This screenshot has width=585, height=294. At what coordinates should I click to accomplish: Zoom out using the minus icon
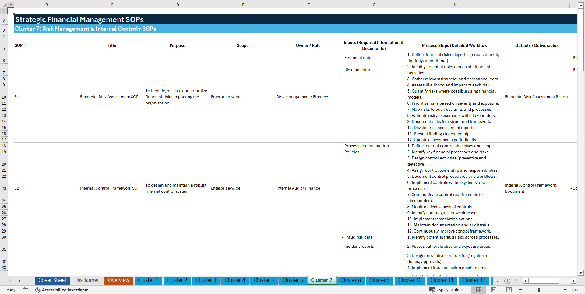click(x=520, y=290)
